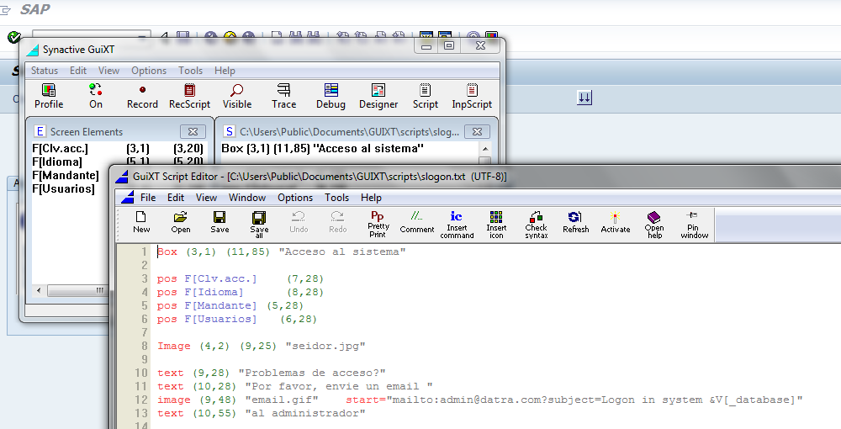Viewport: 841px width, 429px height.
Task: Open InpScript in GuiXT toolbar
Action: (x=472, y=97)
